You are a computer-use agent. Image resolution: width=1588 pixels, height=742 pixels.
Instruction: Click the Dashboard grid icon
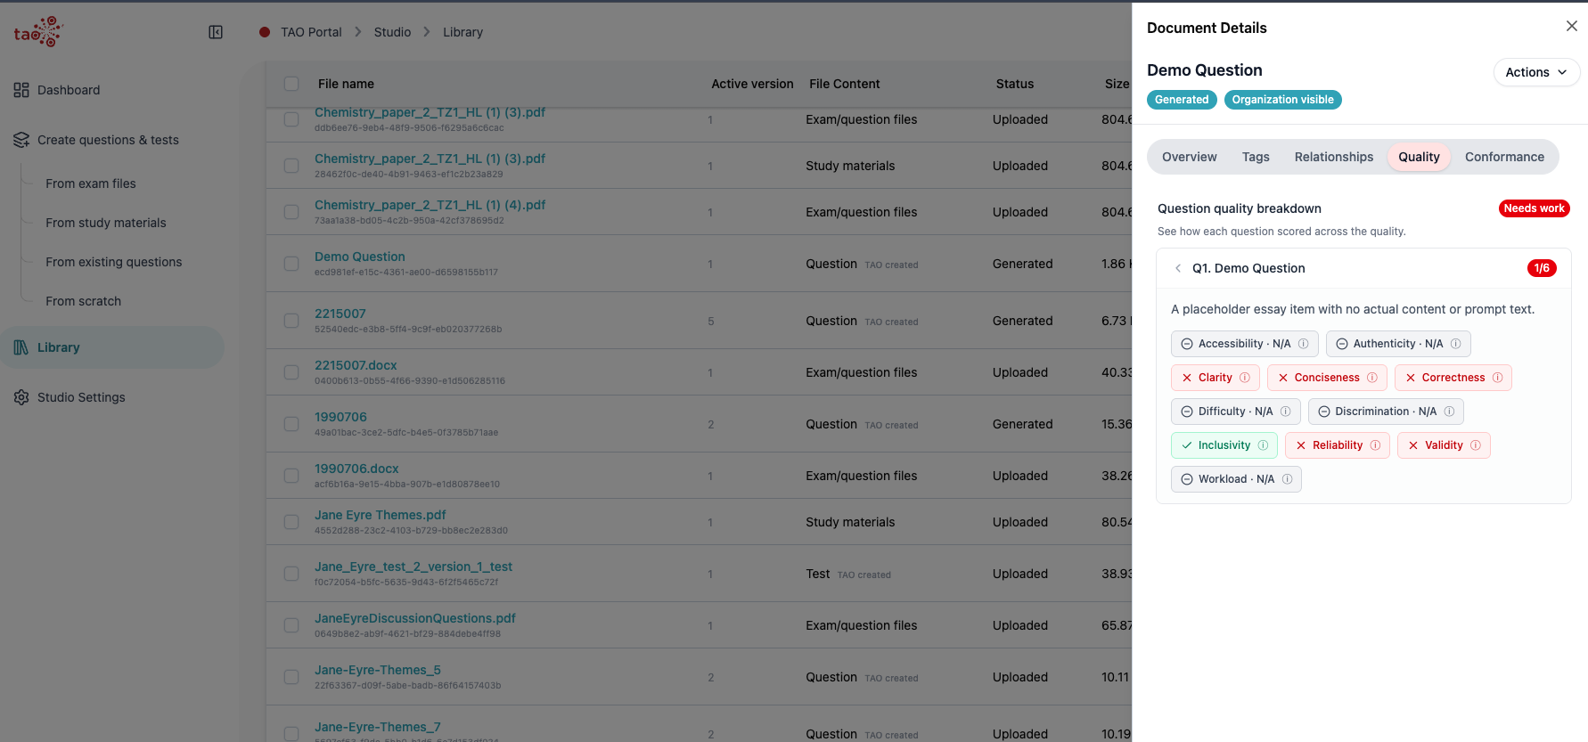(21, 90)
